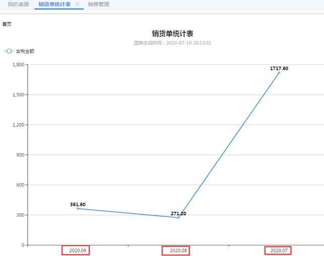Screen dimensions: 324x256
Task: Click the 2020.09 x-axis label
Action: click(78, 250)
